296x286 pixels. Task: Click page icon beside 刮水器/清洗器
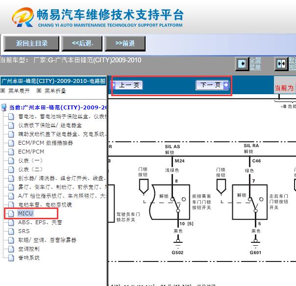point(11,178)
